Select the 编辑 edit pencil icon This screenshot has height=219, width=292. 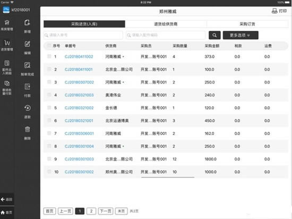click(27, 44)
